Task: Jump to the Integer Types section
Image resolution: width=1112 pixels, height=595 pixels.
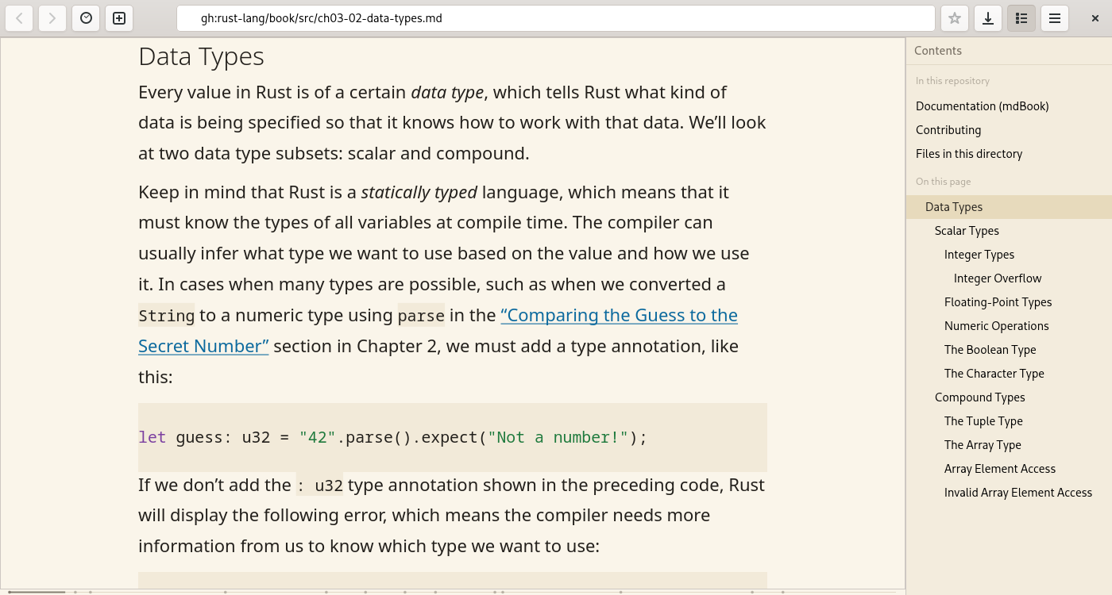Action: [1009, 255]
